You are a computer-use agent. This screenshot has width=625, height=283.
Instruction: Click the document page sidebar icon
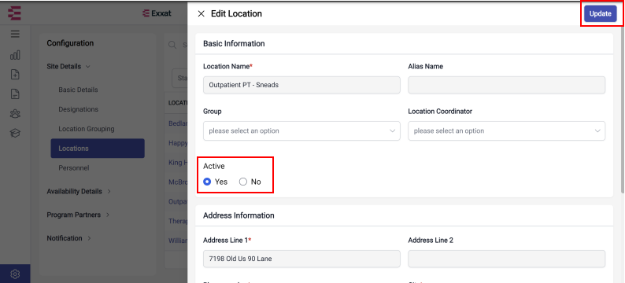tap(15, 94)
